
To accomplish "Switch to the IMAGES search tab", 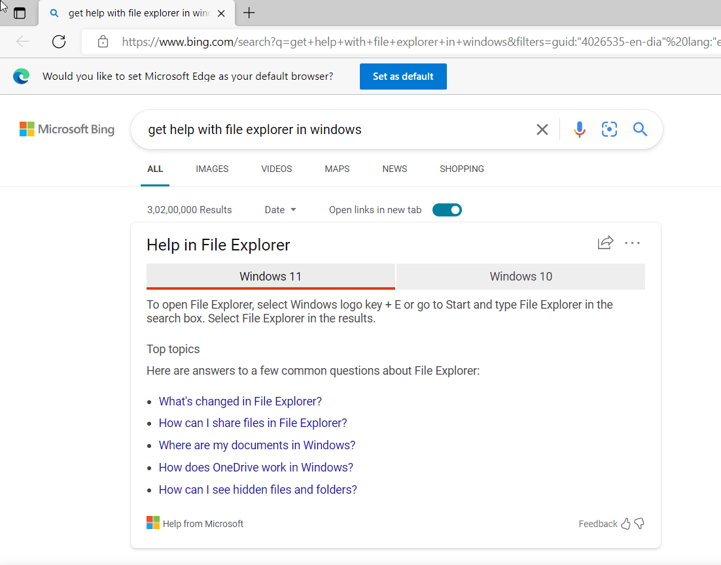I will tap(211, 169).
